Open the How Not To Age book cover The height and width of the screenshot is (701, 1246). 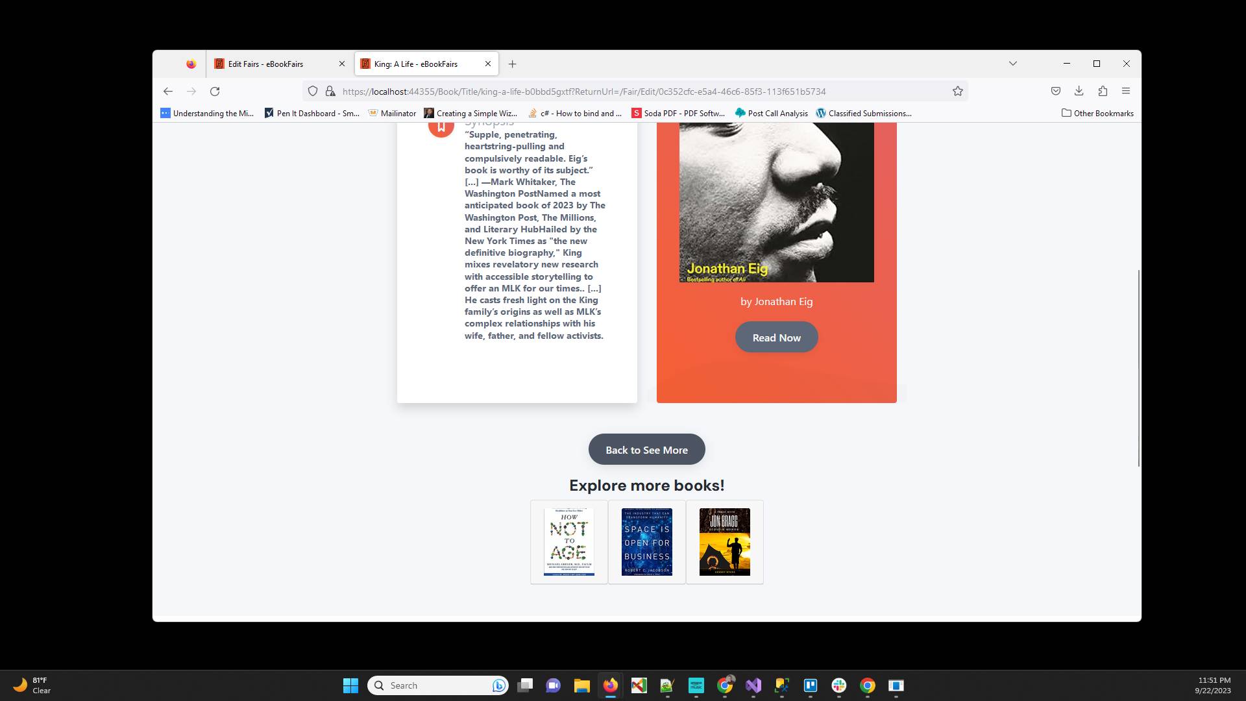tap(568, 541)
